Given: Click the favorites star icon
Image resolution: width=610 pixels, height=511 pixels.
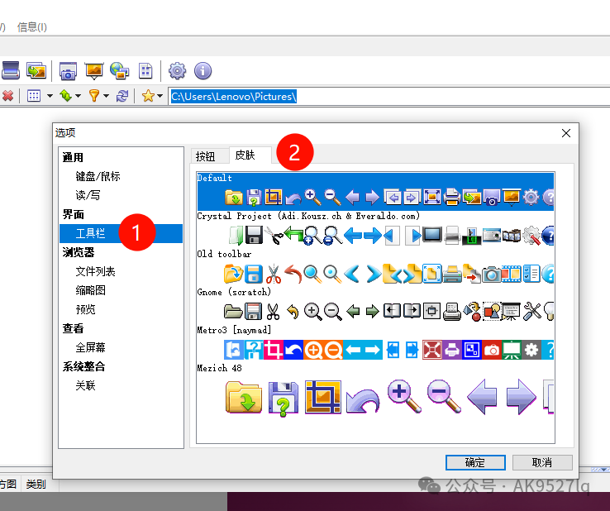Looking at the screenshot, I should [x=148, y=95].
